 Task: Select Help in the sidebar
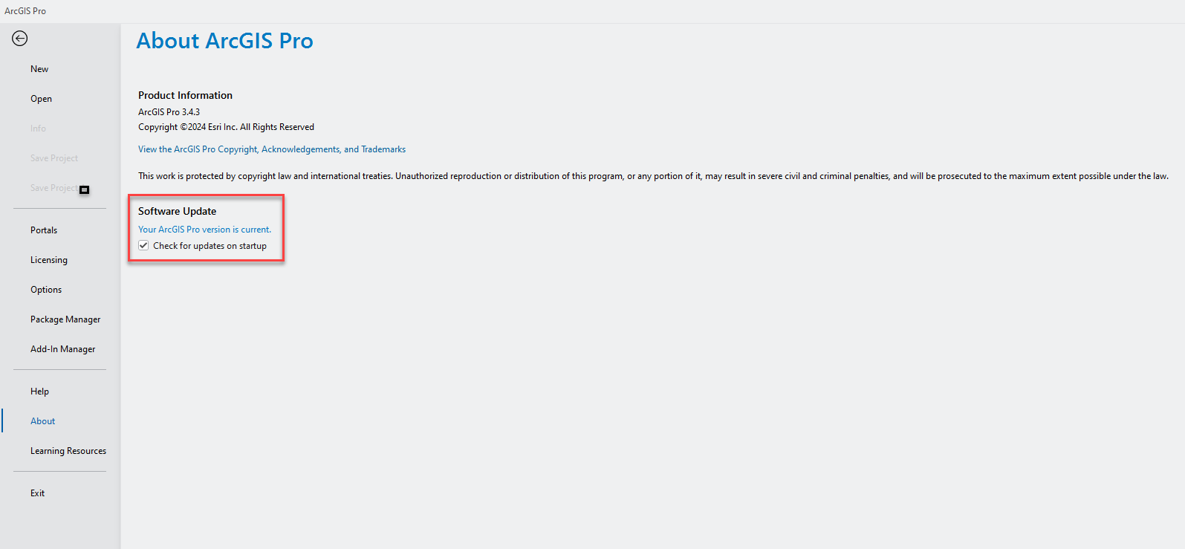pyautogui.click(x=39, y=392)
